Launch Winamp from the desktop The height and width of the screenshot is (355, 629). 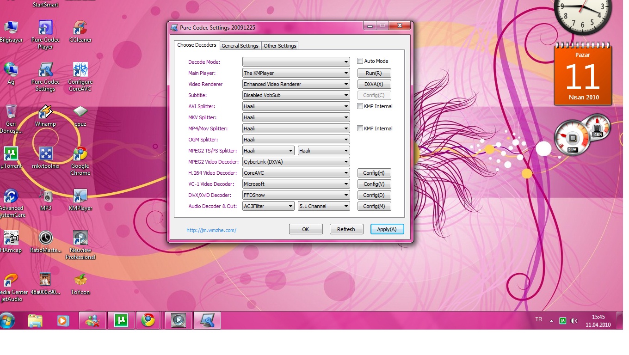(x=45, y=116)
